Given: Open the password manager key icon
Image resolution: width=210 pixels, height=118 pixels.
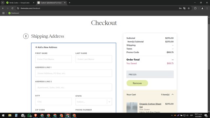Looking at the screenshot, I should point(180,8).
